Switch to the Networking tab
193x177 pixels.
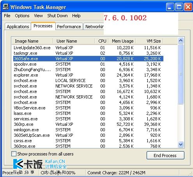click(94, 27)
